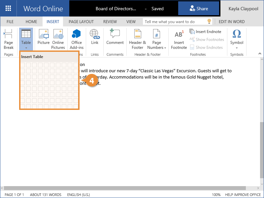Open the Symbol dropdown
Viewport: 264px width, 198px height.
click(237, 39)
